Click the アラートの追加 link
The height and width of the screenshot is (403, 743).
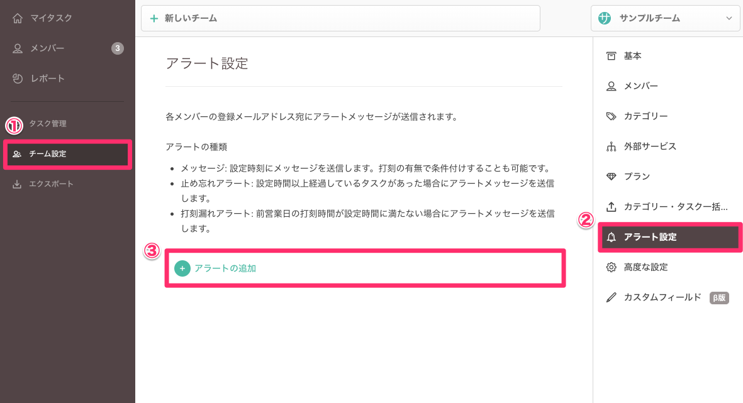pos(225,268)
